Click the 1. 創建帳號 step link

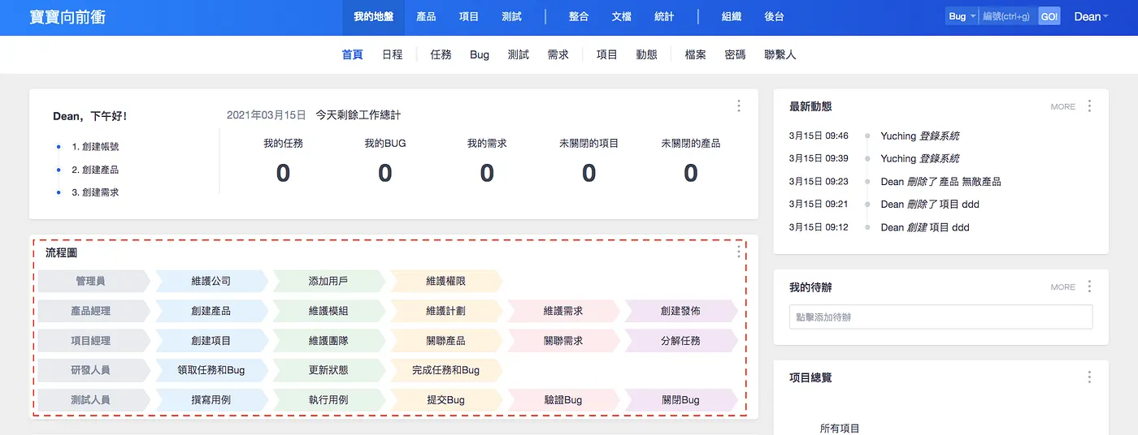click(x=95, y=147)
